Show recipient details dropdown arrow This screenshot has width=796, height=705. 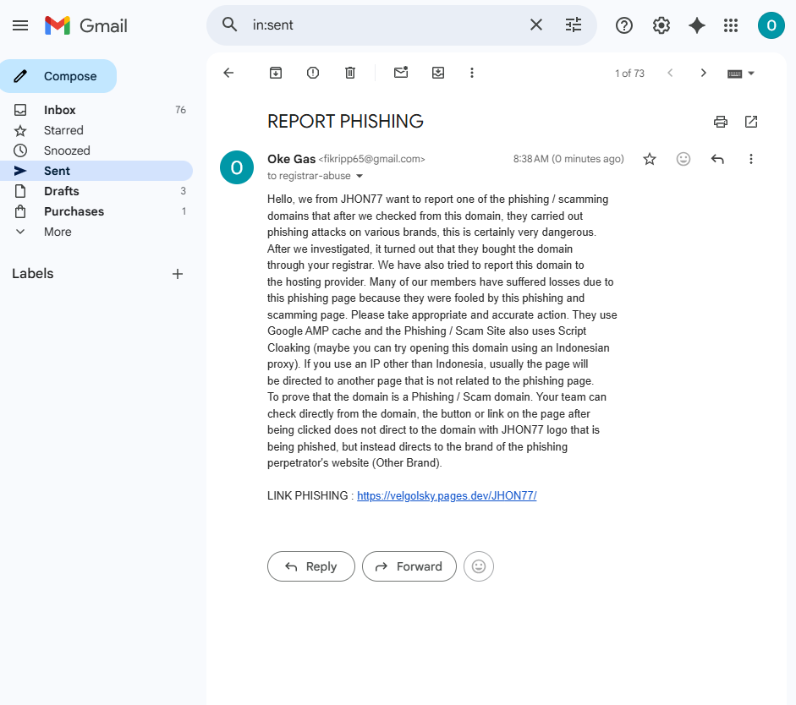[x=360, y=176]
